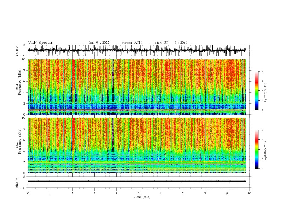The height and width of the screenshot is (217, 281).
Task: Click the '6' kHz tick of ch.2 spectrogram
Action: click(x=25, y=140)
